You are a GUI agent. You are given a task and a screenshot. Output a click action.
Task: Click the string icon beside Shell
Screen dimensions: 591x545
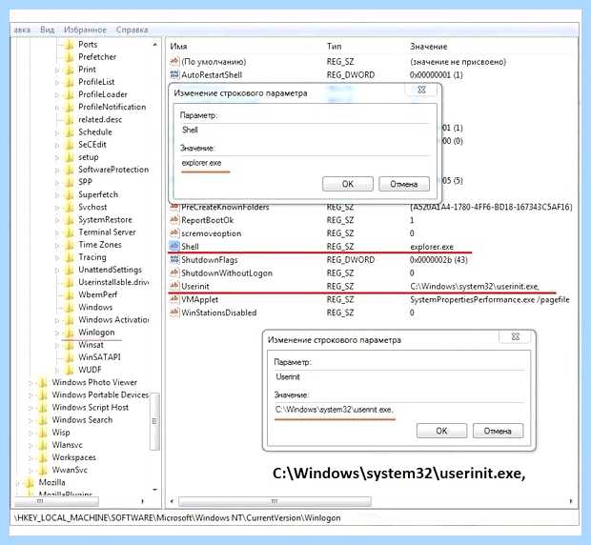click(x=174, y=246)
